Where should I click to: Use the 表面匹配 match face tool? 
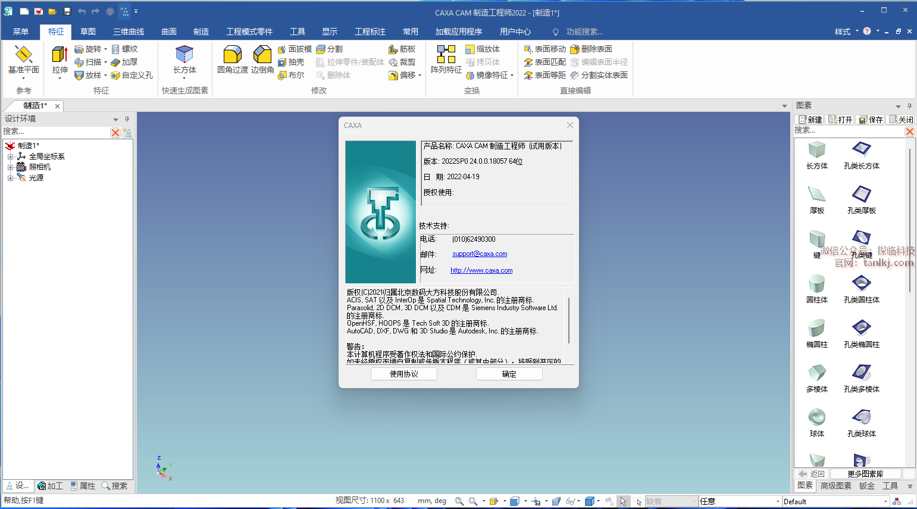coord(545,62)
